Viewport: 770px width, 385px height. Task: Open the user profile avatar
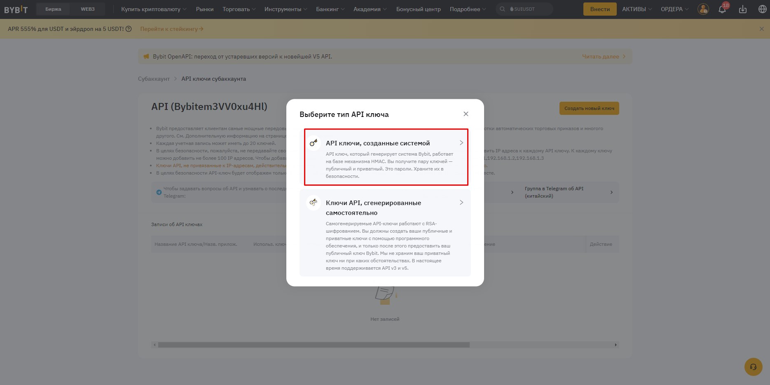pyautogui.click(x=703, y=9)
